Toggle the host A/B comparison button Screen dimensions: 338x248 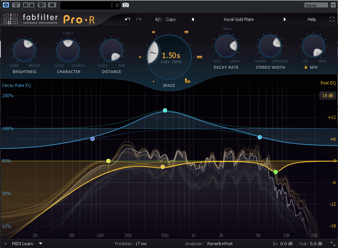[x=42, y=5]
